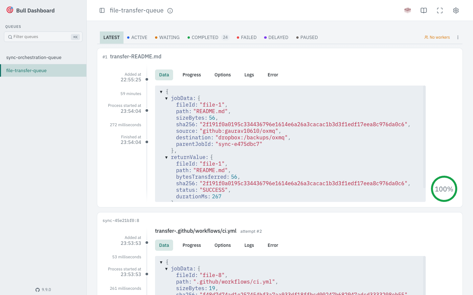Viewport: 473px width, 295px height.
Task: Switch to the LATEST status tab
Action: [x=112, y=37]
